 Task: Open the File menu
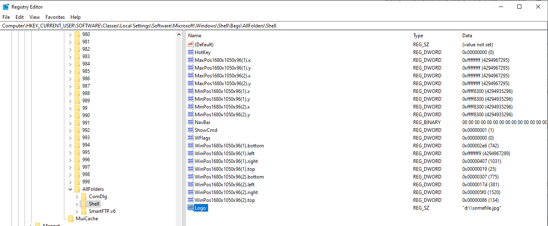pyautogui.click(x=6, y=17)
